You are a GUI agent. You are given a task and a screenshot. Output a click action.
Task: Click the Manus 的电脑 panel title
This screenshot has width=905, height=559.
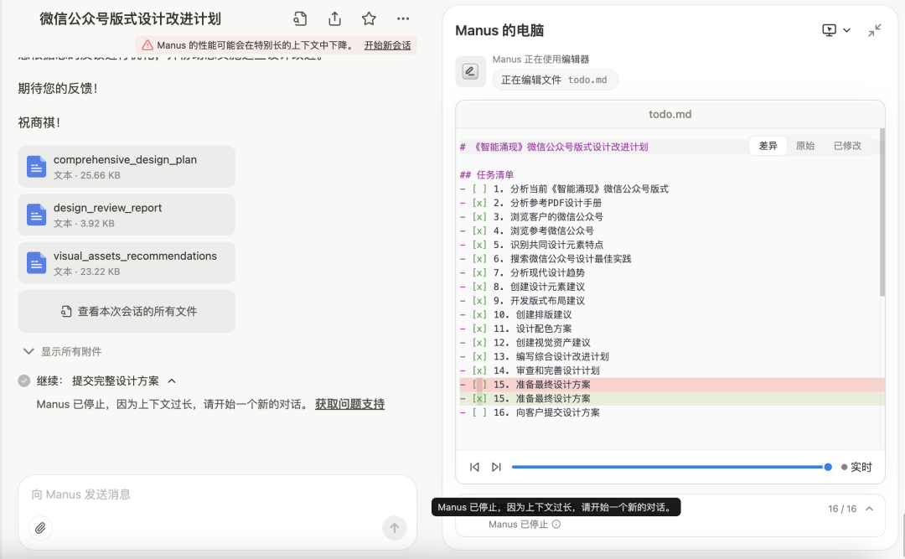499,31
